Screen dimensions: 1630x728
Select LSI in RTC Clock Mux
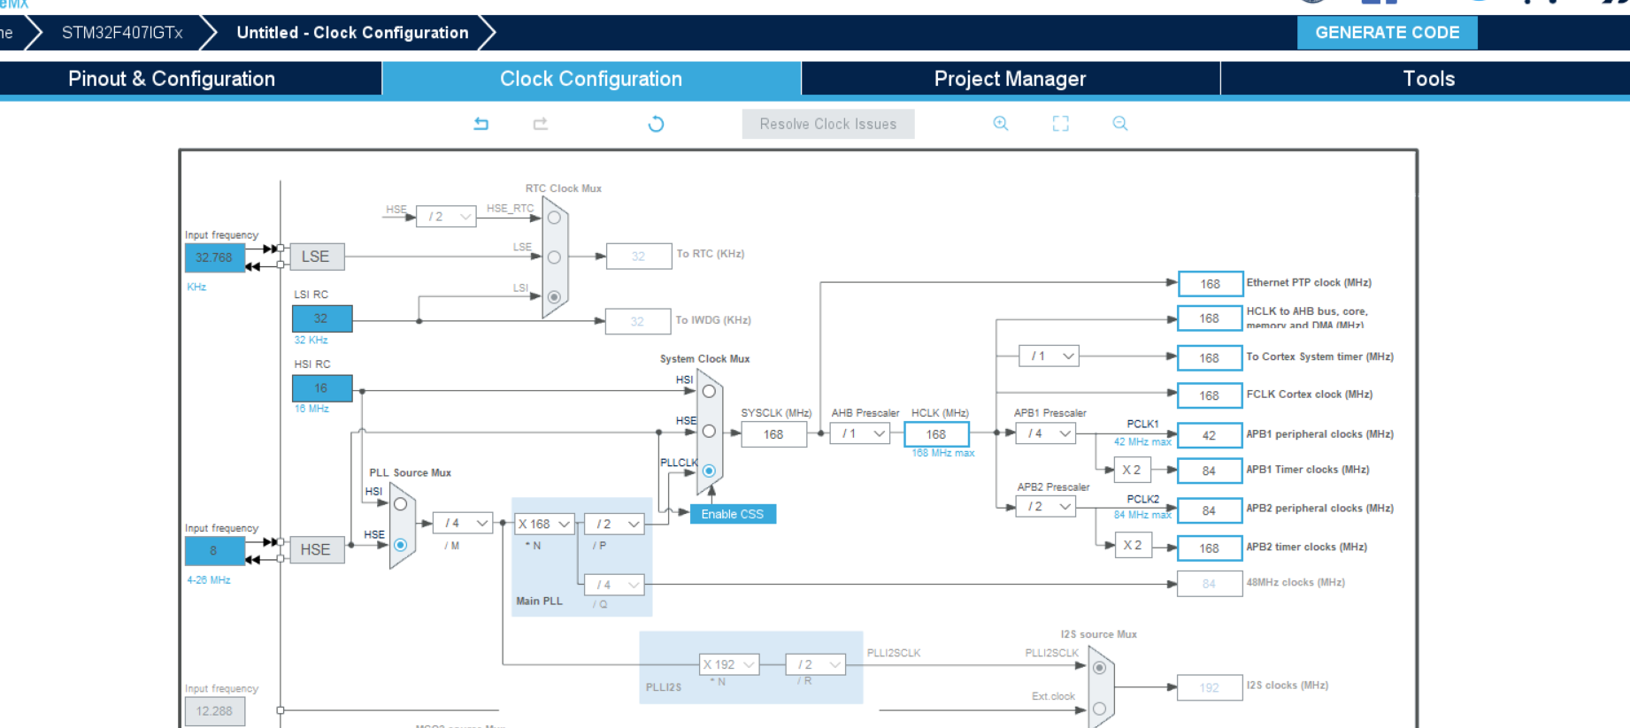554,297
